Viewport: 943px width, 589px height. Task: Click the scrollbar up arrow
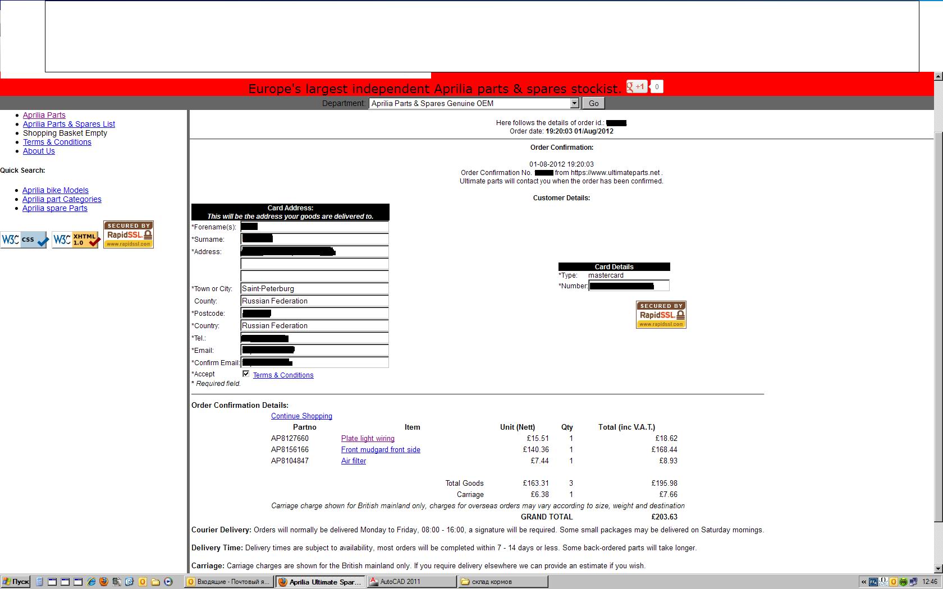938,76
